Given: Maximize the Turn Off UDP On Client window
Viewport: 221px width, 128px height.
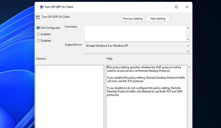Looking at the screenshot, I should pos(176,7).
